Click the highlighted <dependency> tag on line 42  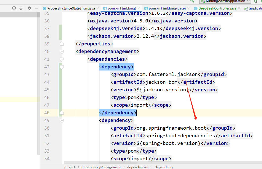(116, 67)
